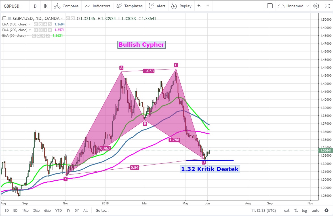Switch to the YTD time range
This screenshot has width=333, height=216.
pyautogui.click(x=58, y=210)
